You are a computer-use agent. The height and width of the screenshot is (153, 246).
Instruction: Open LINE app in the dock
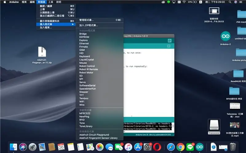pyautogui.click(x=190, y=147)
